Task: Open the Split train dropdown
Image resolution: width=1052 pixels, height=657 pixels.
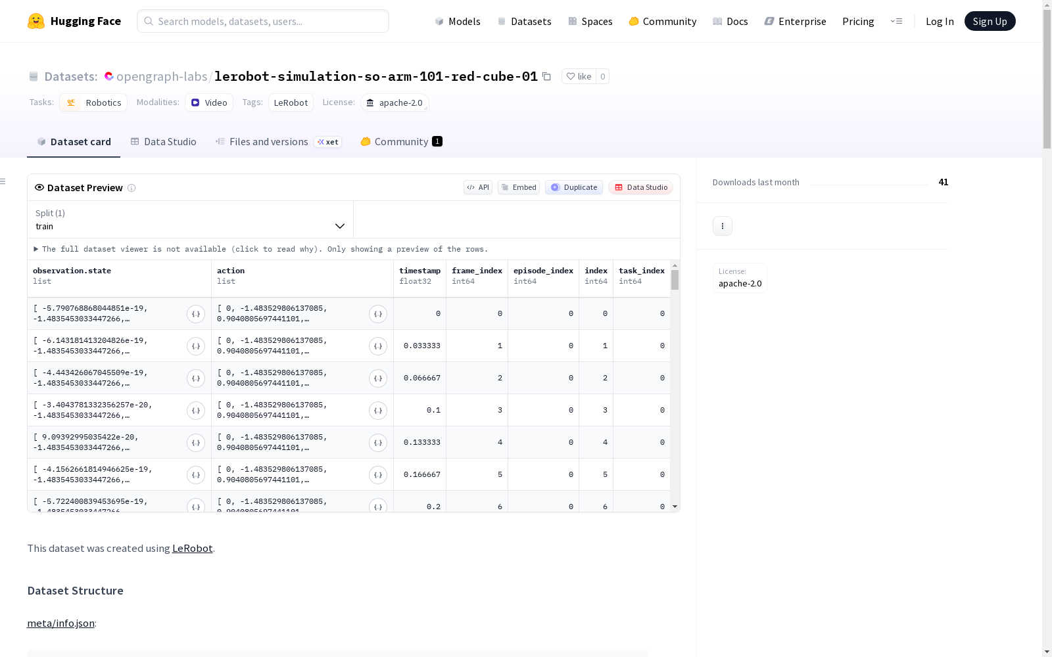Action: pos(190,219)
